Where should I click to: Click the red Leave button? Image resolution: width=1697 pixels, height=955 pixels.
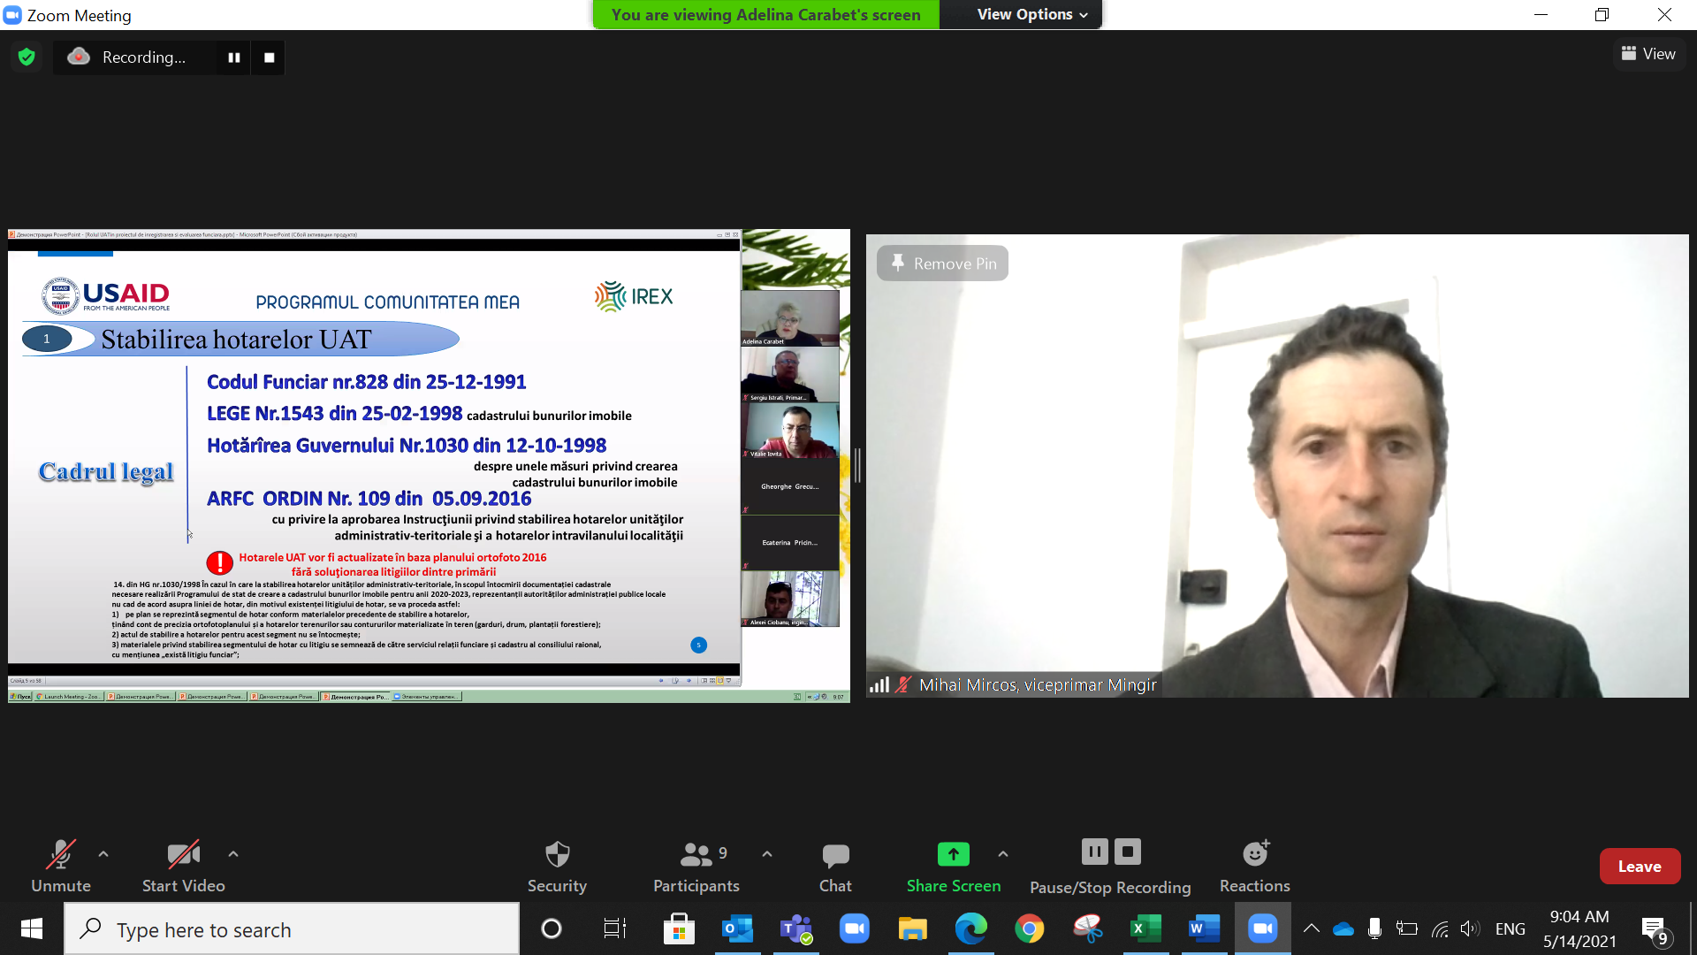pyautogui.click(x=1639, y=867)
